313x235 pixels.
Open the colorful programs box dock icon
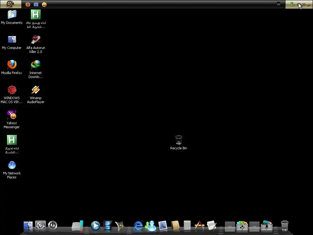tap(242, 226)
